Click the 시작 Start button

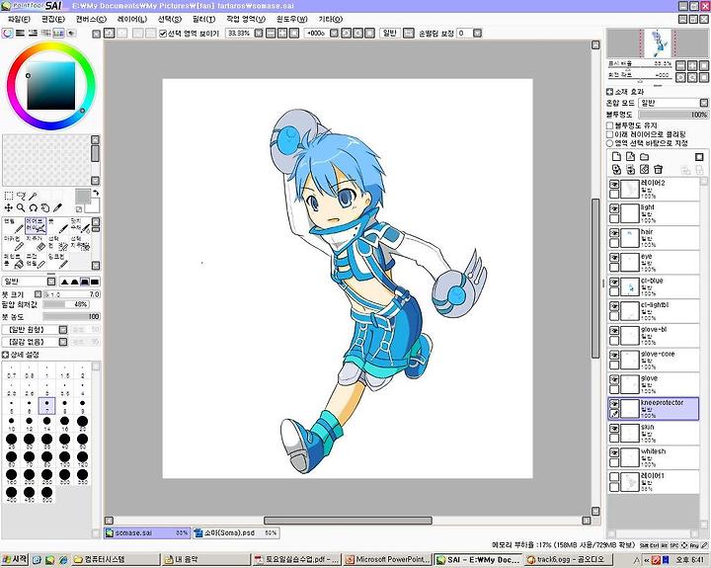pyautogui.click(x=15, y=559)
